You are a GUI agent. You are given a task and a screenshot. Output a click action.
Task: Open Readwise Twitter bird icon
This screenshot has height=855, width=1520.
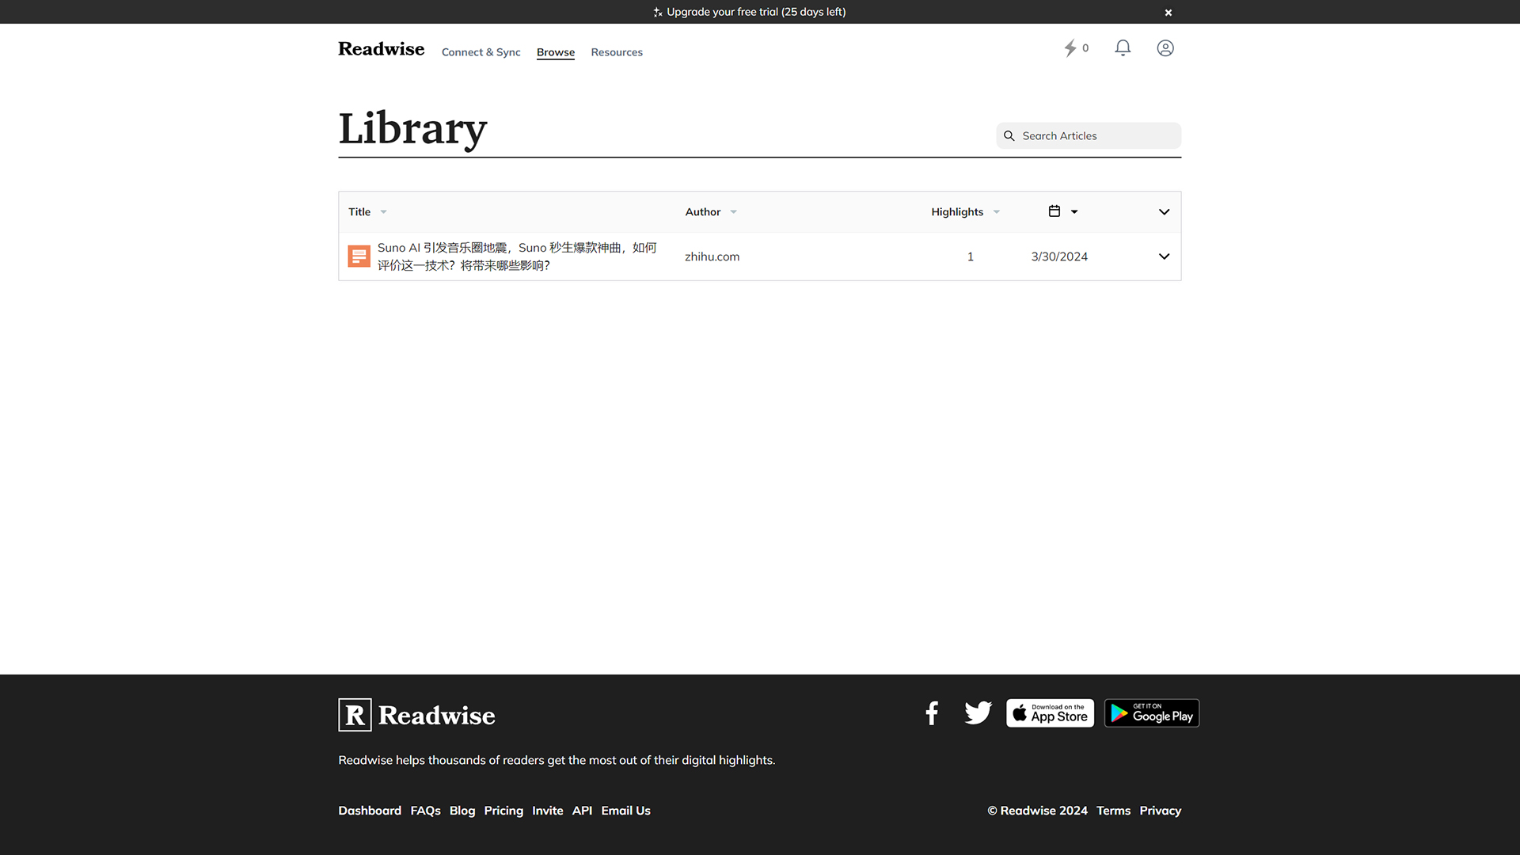[978, 713]
